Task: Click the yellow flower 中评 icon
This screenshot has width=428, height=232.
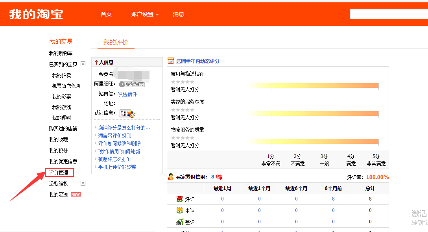Action: (x=179, y=210)
